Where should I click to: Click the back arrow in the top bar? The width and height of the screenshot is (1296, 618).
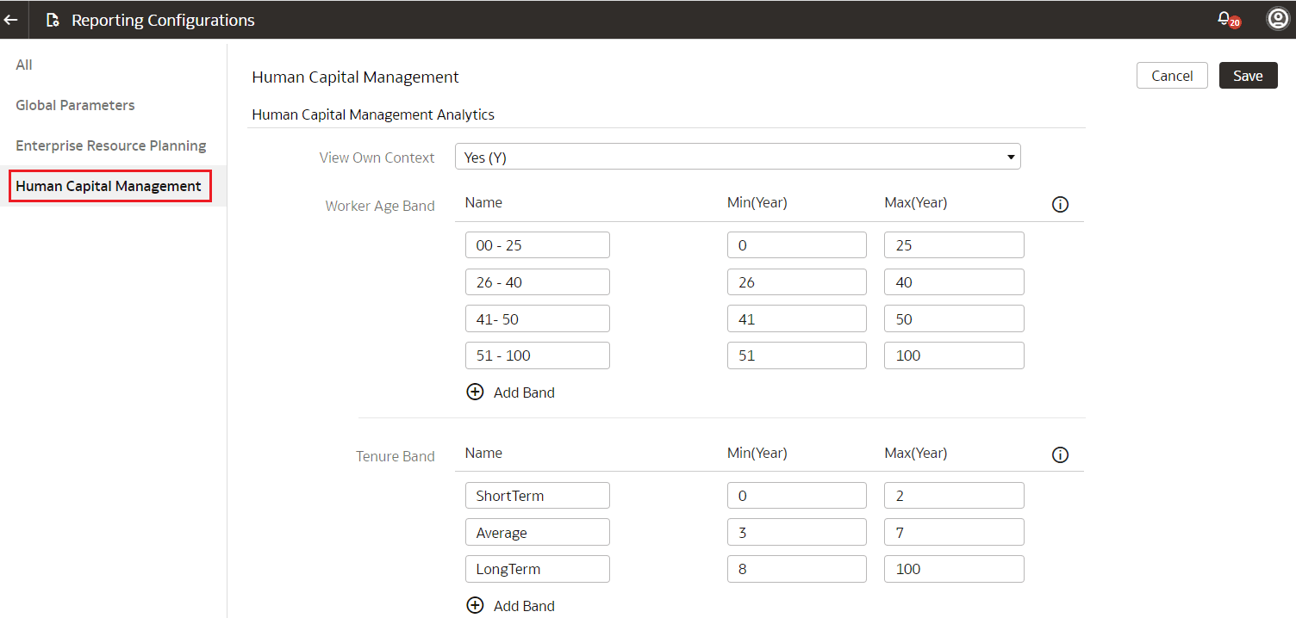[x=11, y=19]
